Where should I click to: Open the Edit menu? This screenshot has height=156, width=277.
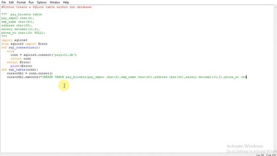click(11, 2)
